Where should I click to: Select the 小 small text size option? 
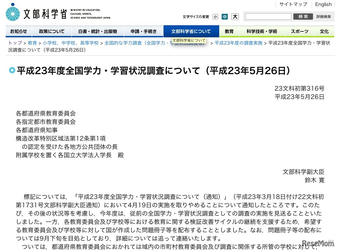(216, 16)
